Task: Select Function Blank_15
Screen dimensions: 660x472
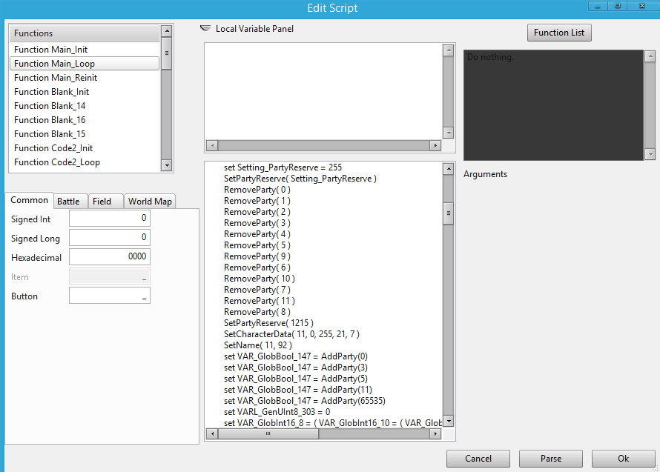Action: point(85,134)
